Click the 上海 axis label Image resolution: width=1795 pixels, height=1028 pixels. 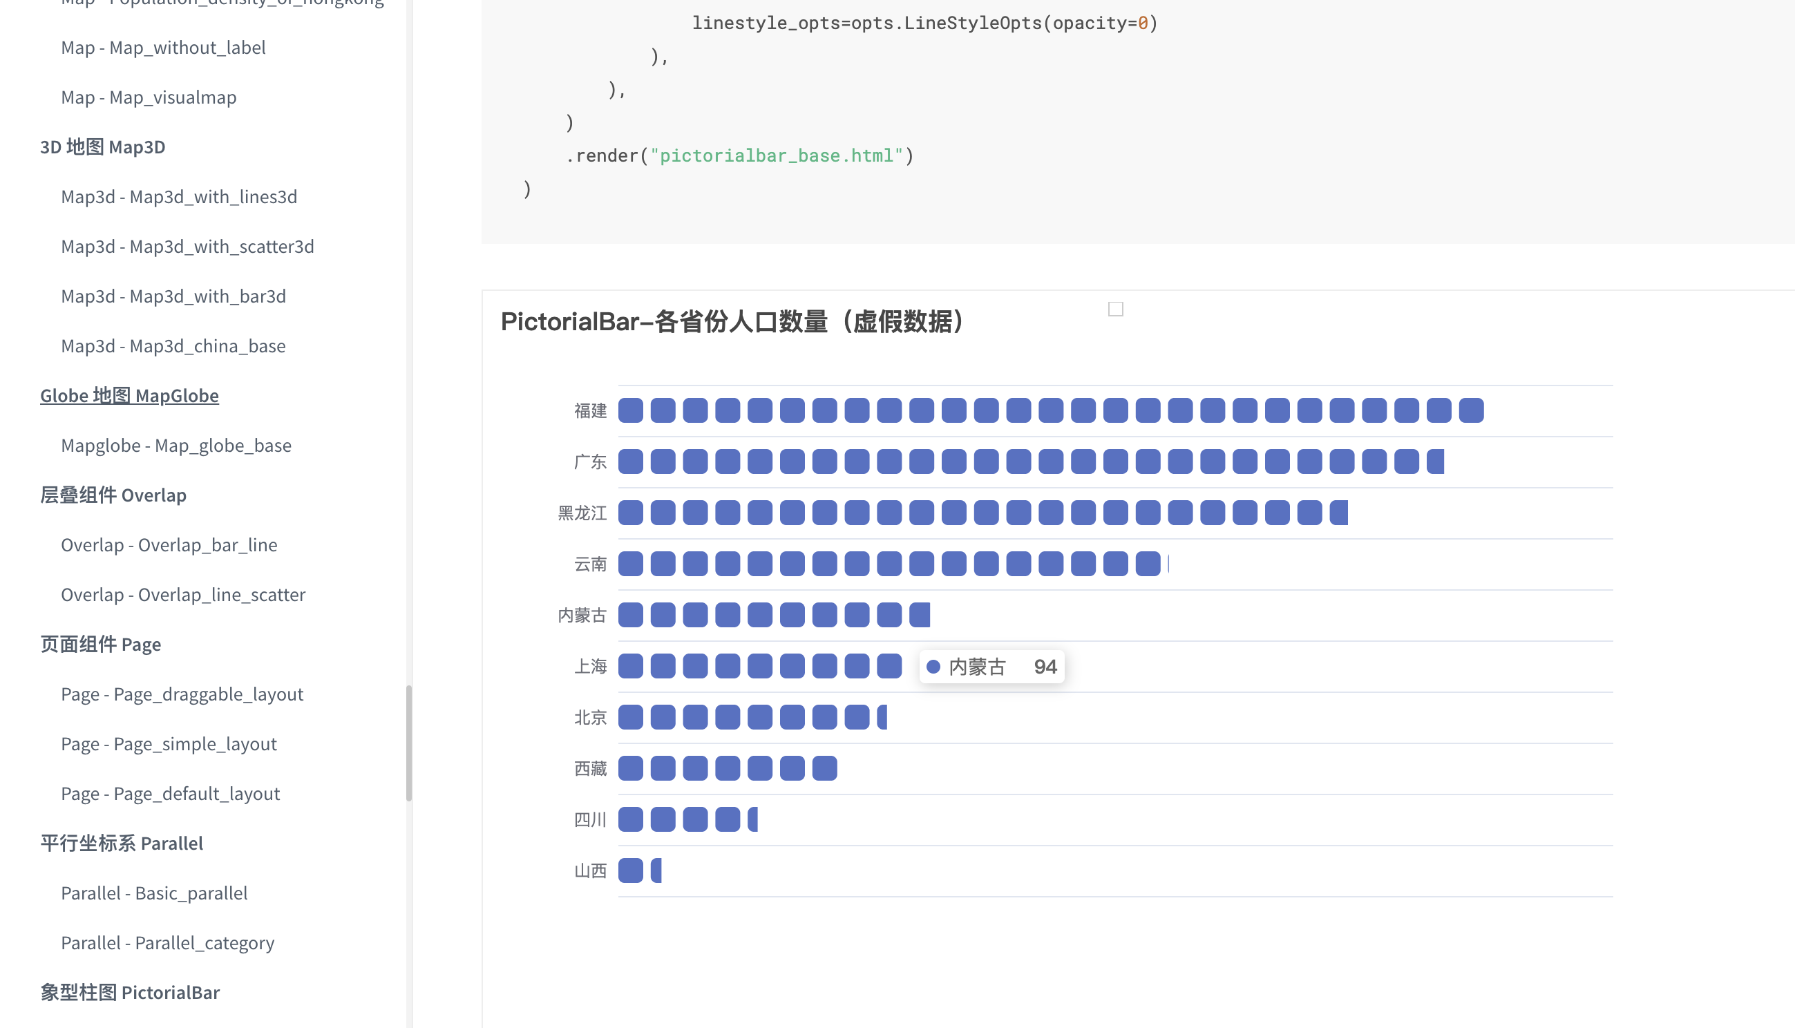[x=590, y=667]
